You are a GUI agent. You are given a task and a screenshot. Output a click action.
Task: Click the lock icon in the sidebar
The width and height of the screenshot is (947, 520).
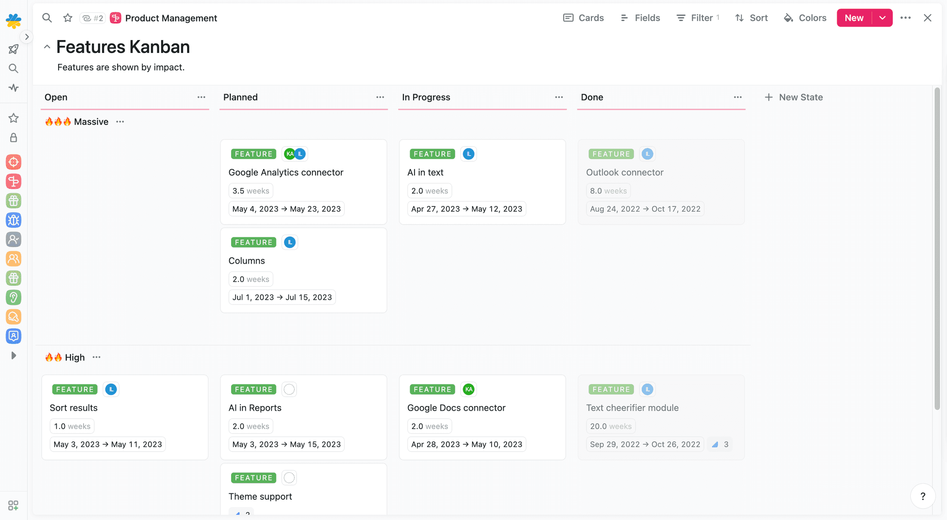(13, 138)
